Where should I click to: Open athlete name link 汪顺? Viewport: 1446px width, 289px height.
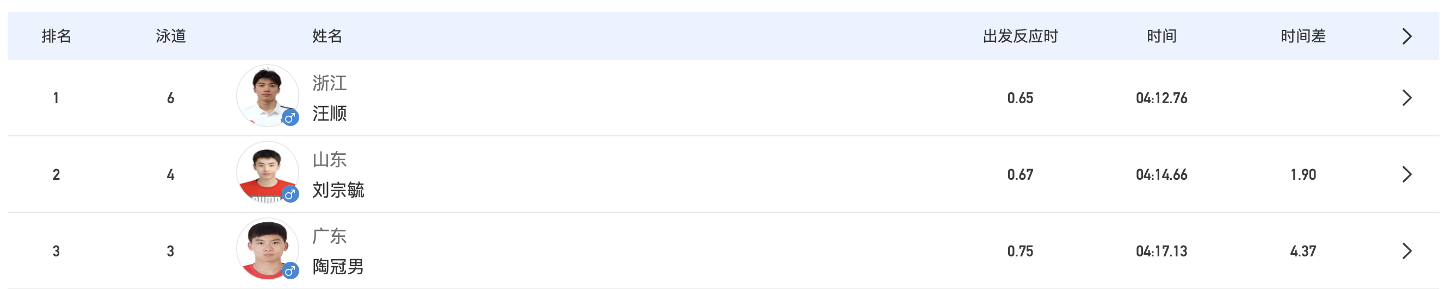point(330,114)
